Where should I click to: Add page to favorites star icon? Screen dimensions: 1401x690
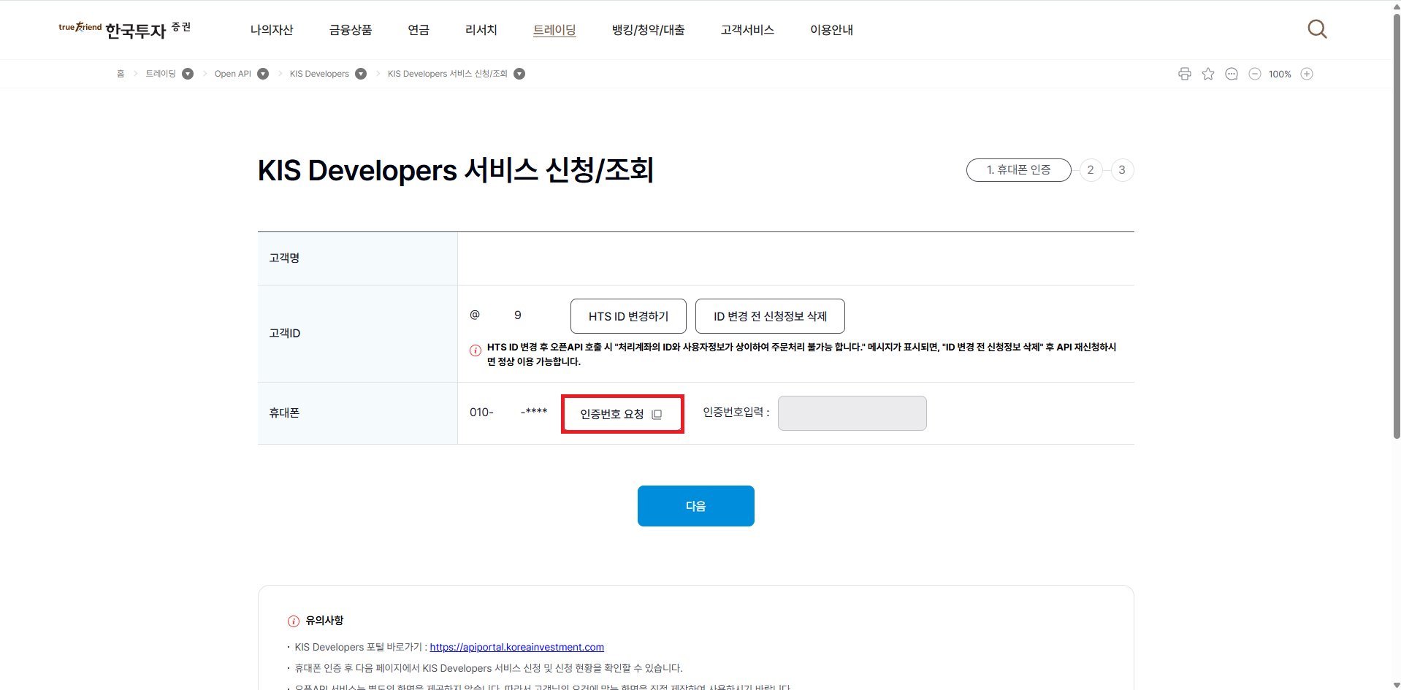click(x=1208, y=74)
